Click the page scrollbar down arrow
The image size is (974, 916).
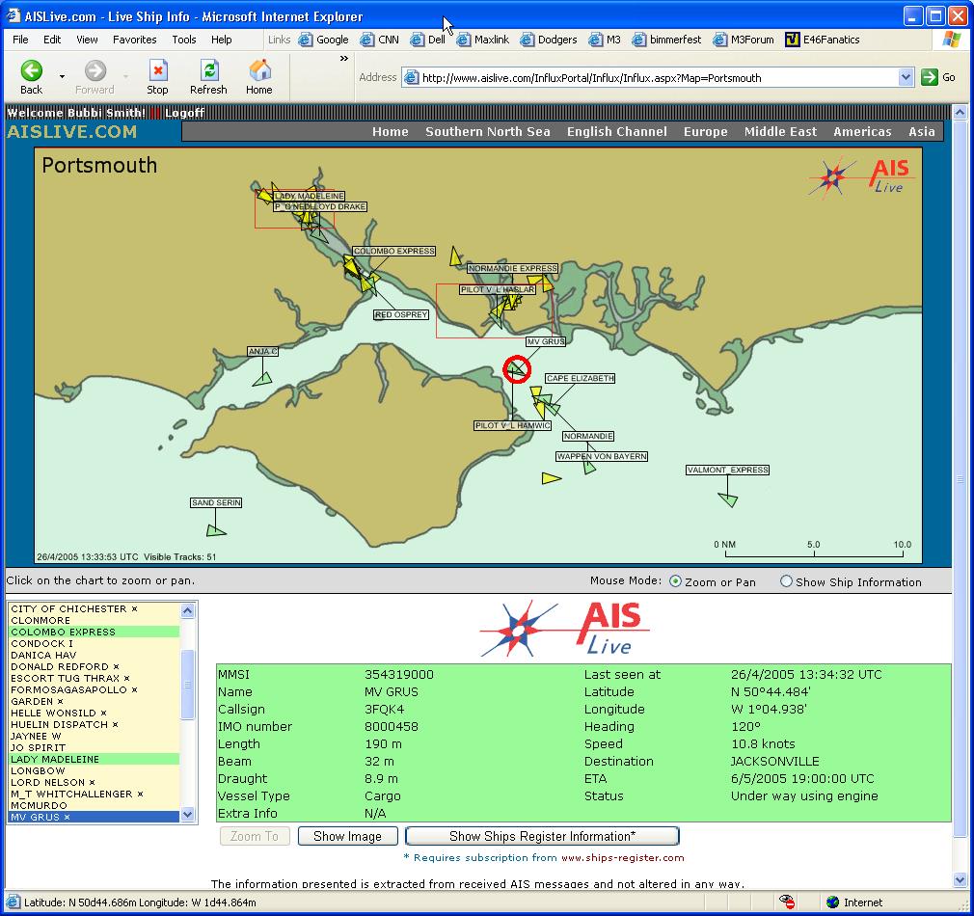[960, 880]
